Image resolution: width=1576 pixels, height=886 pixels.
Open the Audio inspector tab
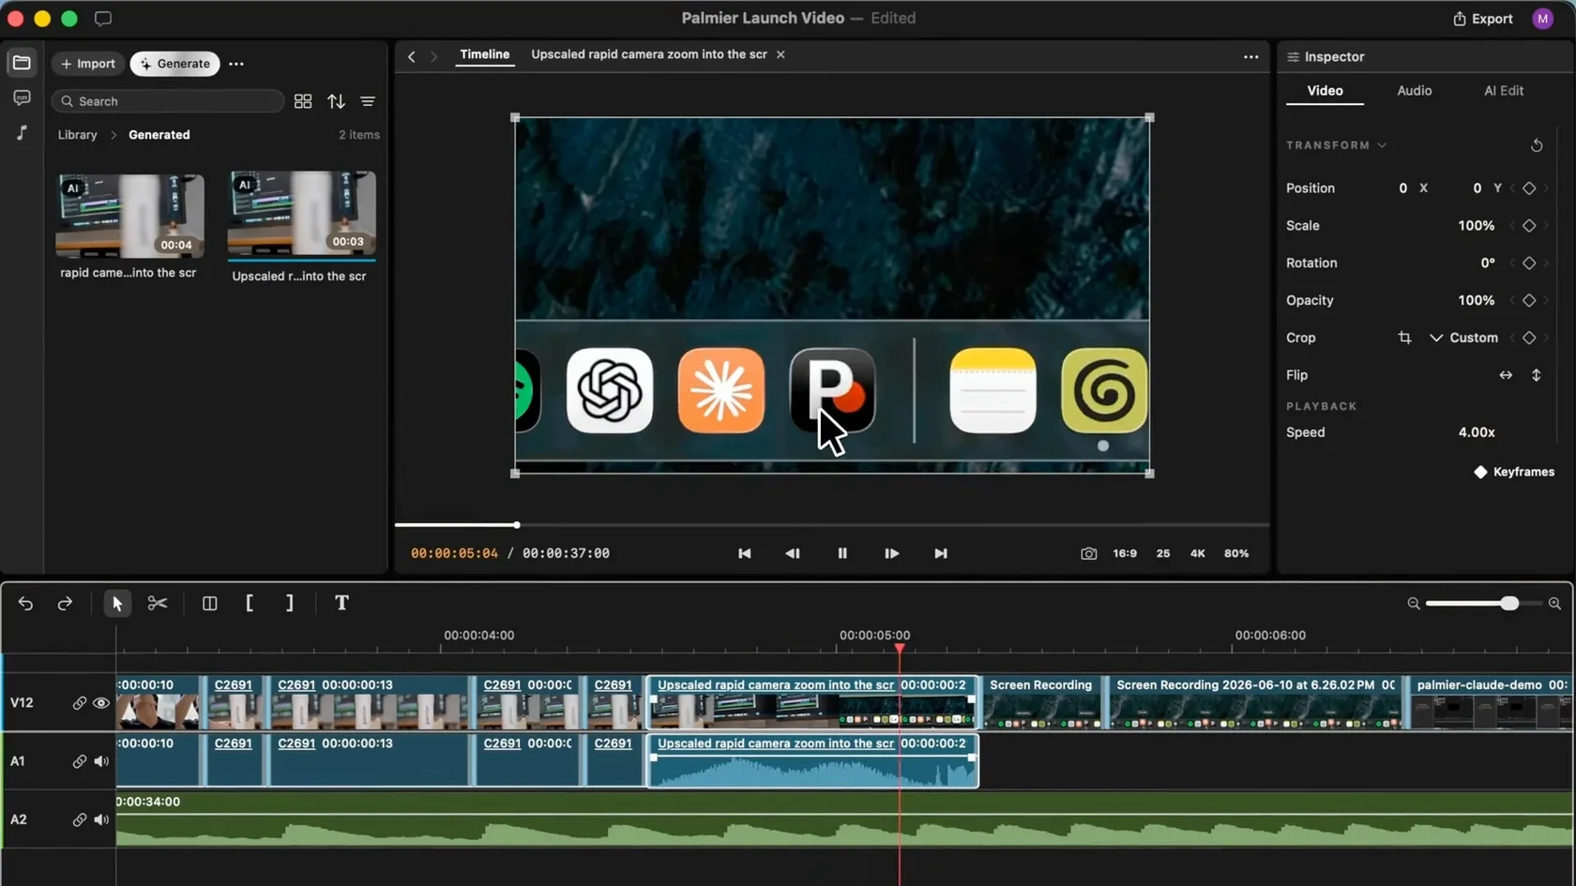coord(1414,91)
